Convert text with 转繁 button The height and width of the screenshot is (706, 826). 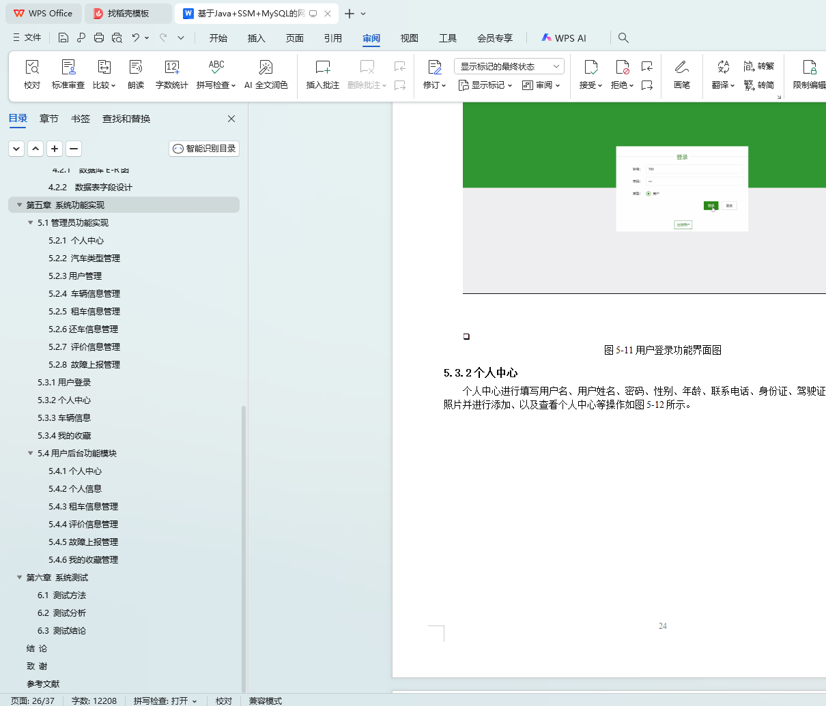759,66
